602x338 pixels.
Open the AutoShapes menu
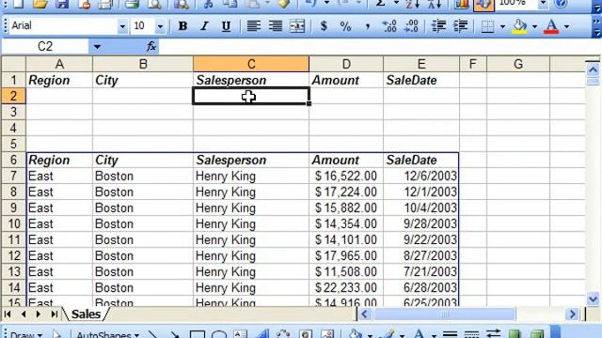pyautogui.click(x=107, y=334)
